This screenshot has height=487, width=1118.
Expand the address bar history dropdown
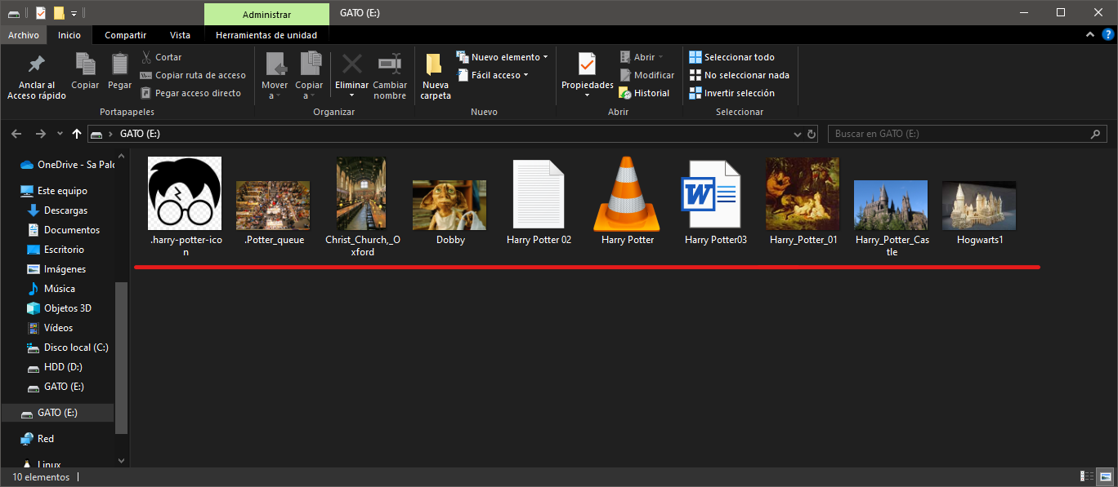tap(798, 134)
